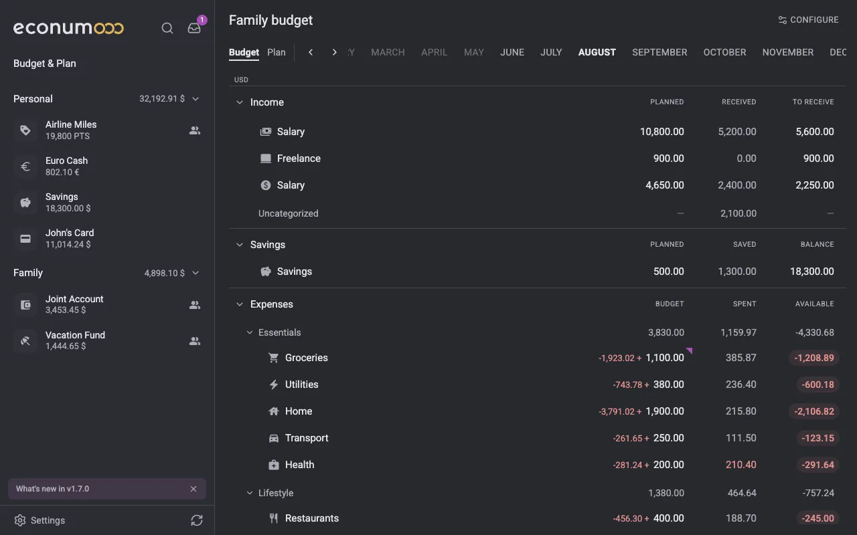857x535 pixels.
Task: Click the Savings piggy bank account icon
Action: [x=25, y=203]
